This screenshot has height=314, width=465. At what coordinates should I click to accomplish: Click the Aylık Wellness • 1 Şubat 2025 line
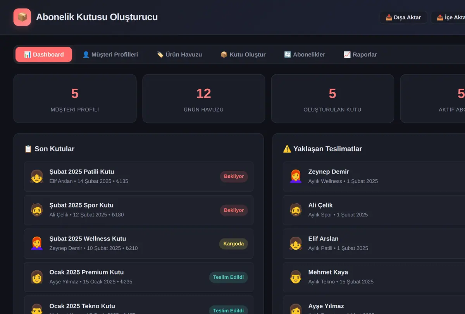click(343, 181)
